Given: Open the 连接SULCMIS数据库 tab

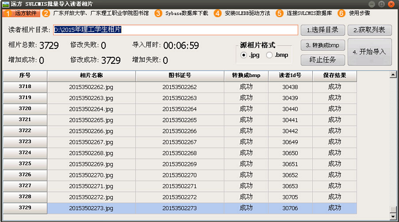Looking at the screenshot, I should (x=304, y=13).
